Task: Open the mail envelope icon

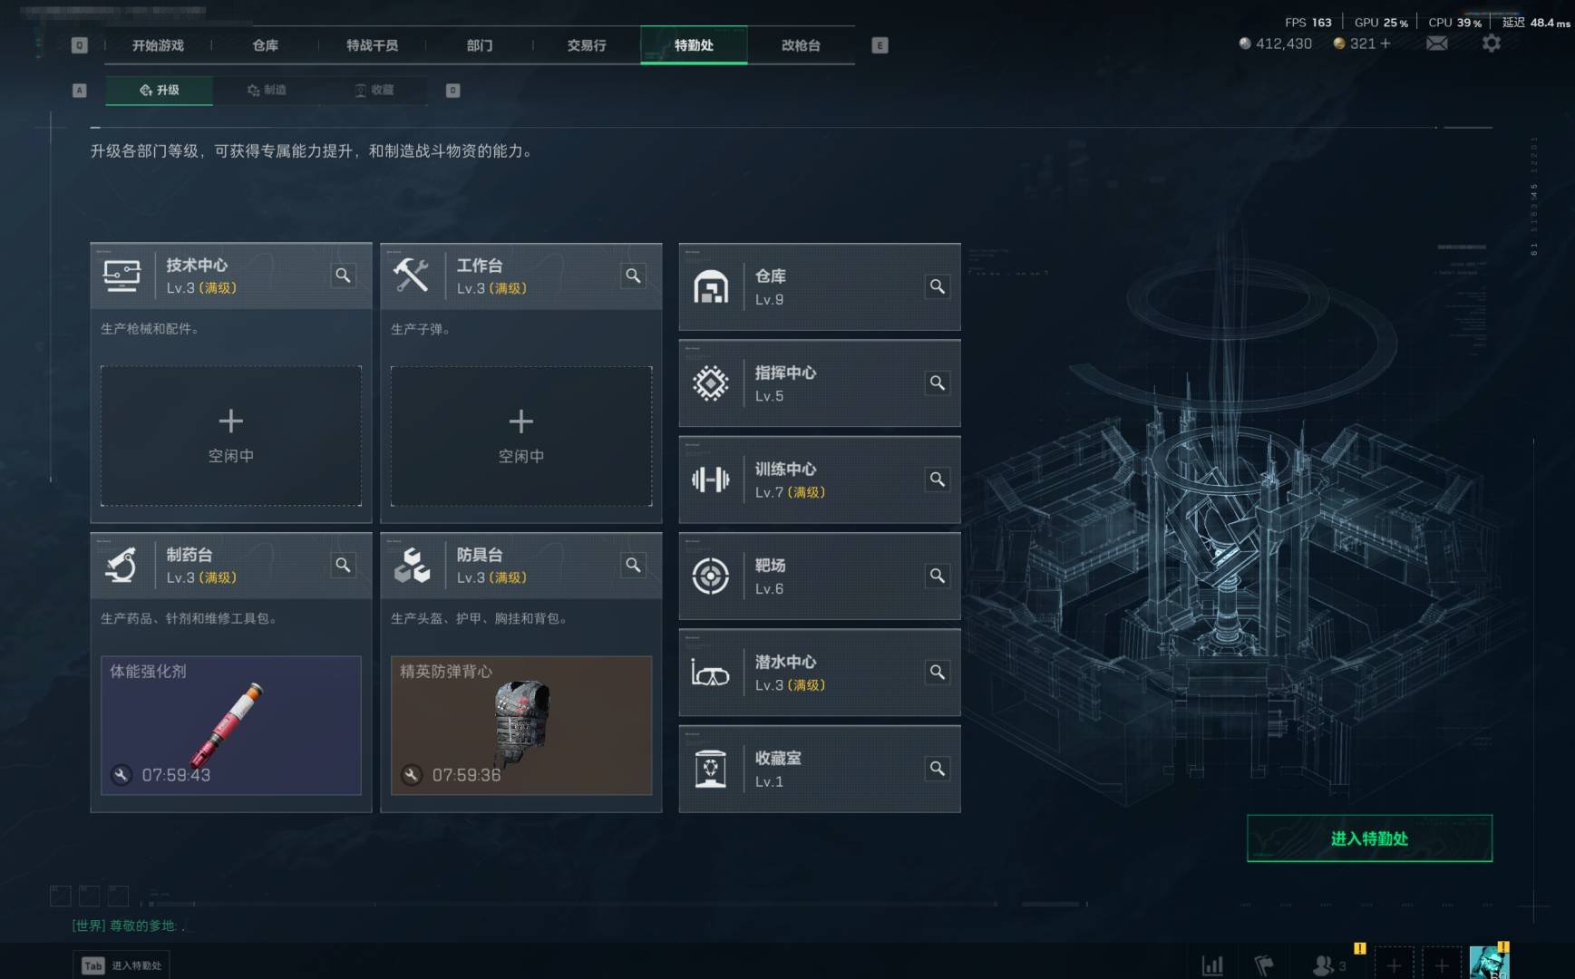Action: click(x=1437, y=44)
